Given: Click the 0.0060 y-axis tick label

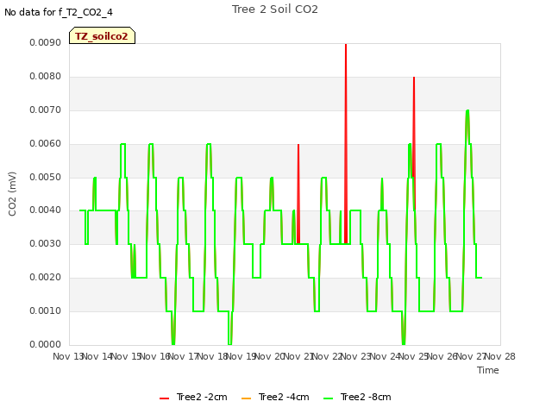Looking at the screenshot, I should click(x=46, y=144).
